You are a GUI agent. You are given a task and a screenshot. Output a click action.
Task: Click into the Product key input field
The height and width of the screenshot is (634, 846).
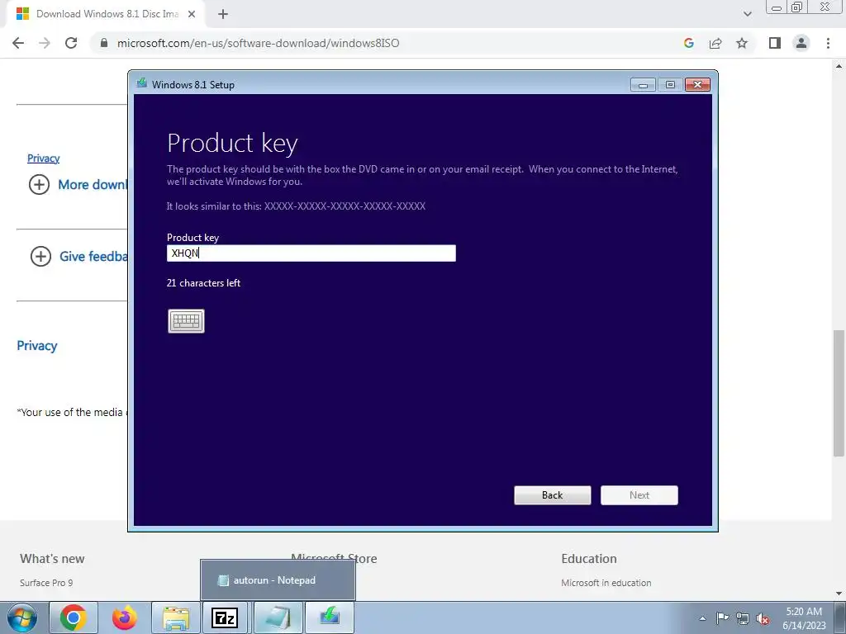(x=311, y=253)
